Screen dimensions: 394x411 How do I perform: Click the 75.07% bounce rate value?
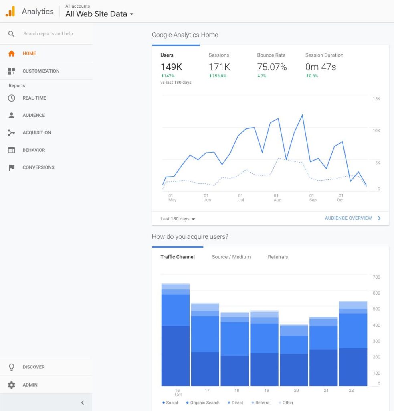click(272, 67)
